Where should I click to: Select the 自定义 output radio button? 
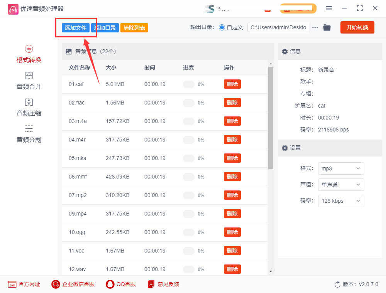tap(222, 27)
